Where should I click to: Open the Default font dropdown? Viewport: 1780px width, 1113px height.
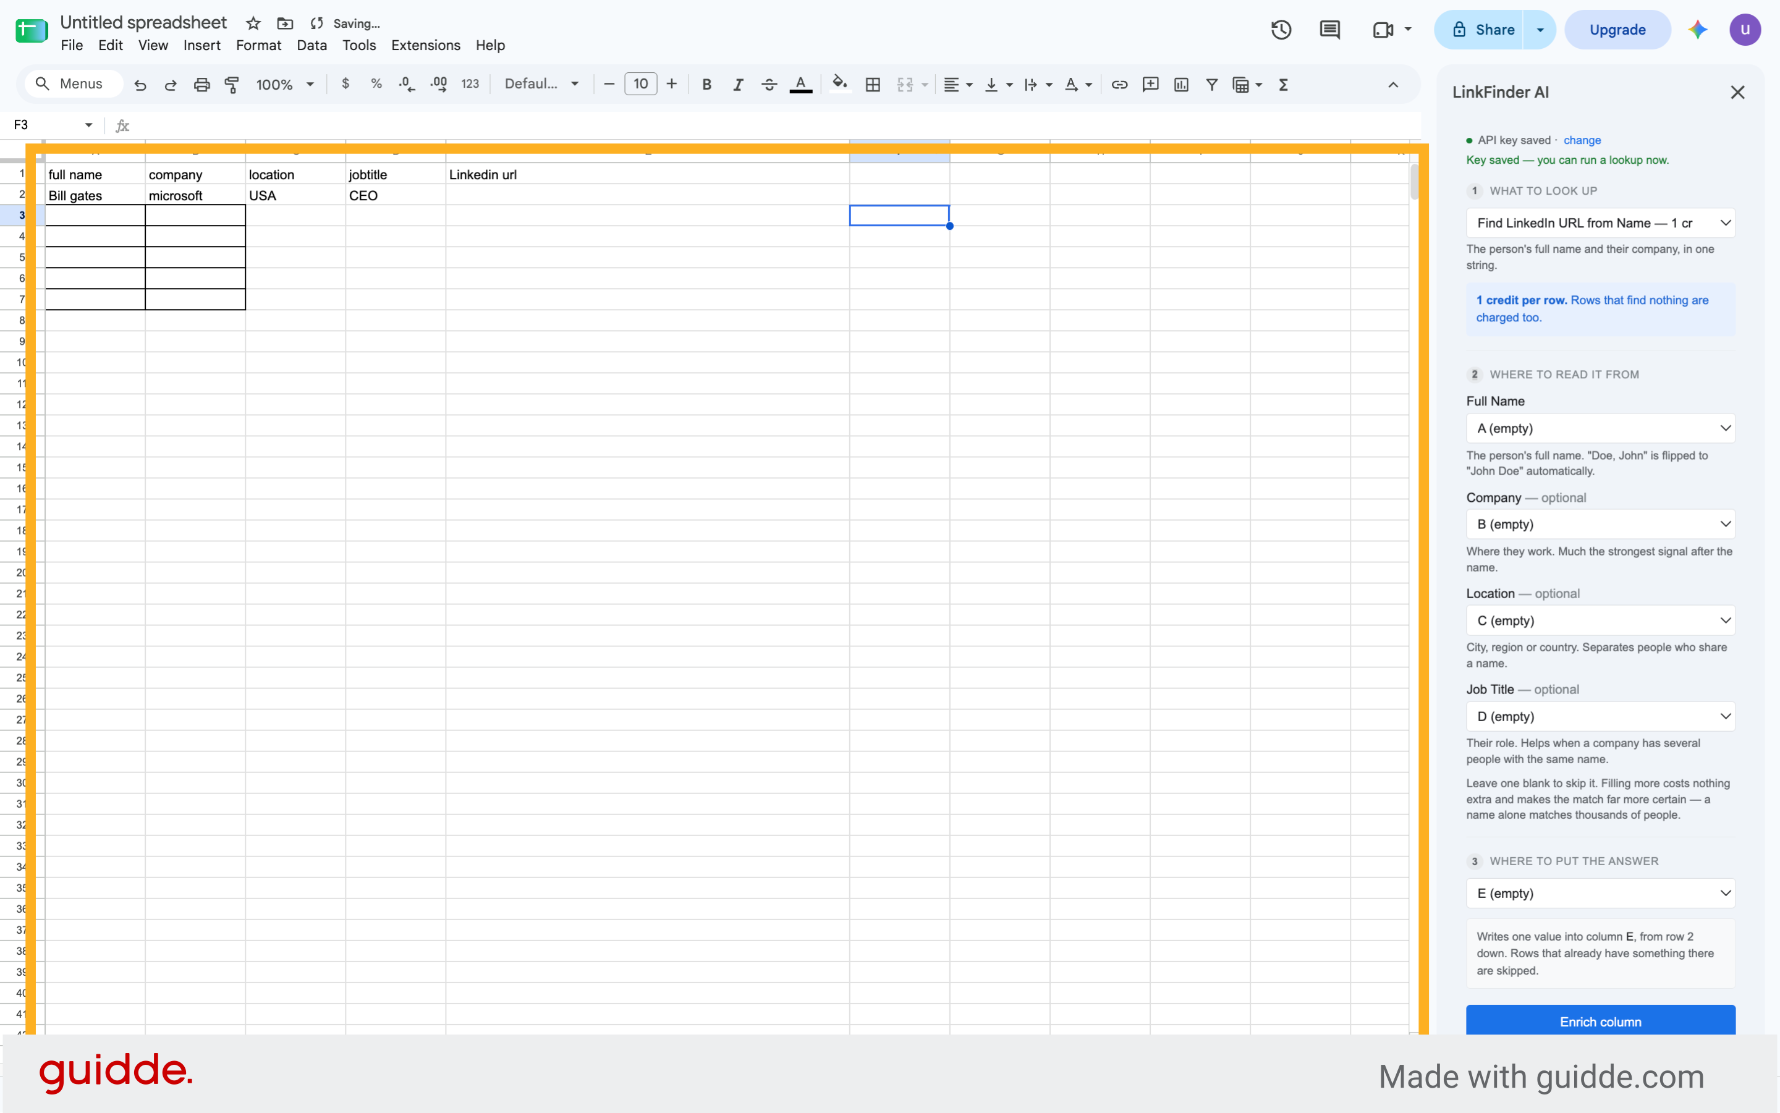(x=542, y=84)
